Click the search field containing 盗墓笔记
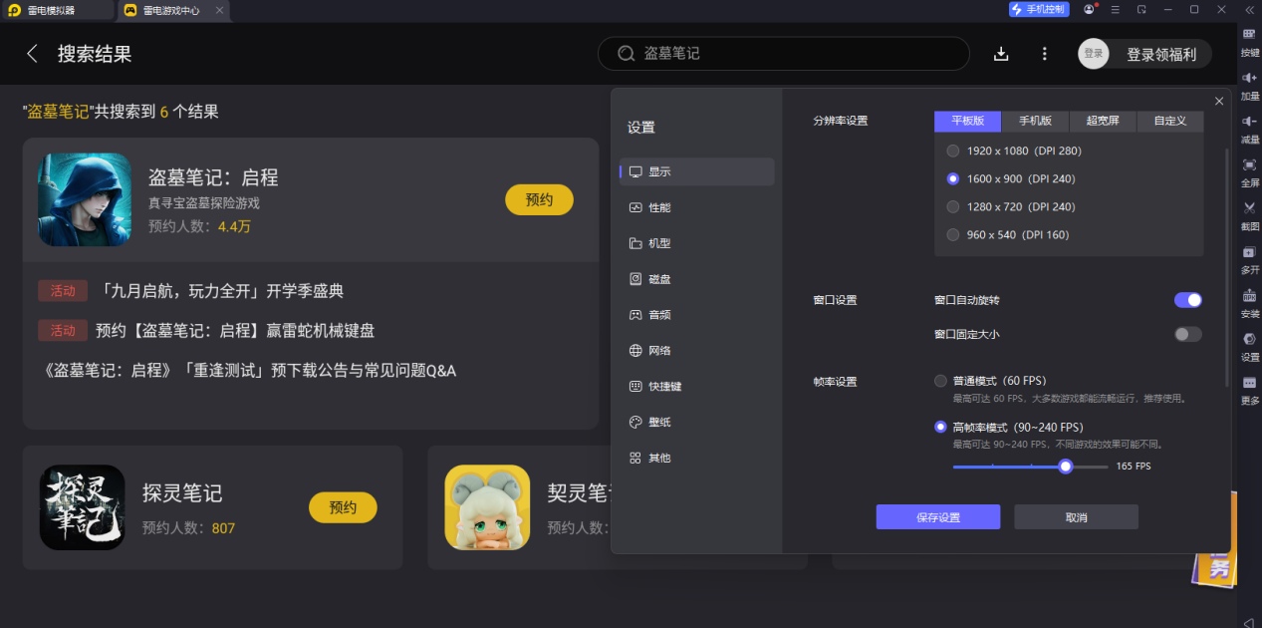This screenshot has height=628, width=1262. 783,54
